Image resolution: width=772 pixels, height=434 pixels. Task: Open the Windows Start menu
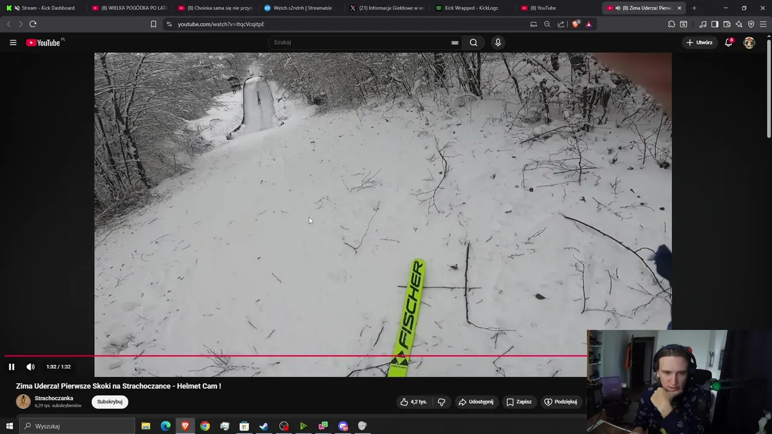9,426
